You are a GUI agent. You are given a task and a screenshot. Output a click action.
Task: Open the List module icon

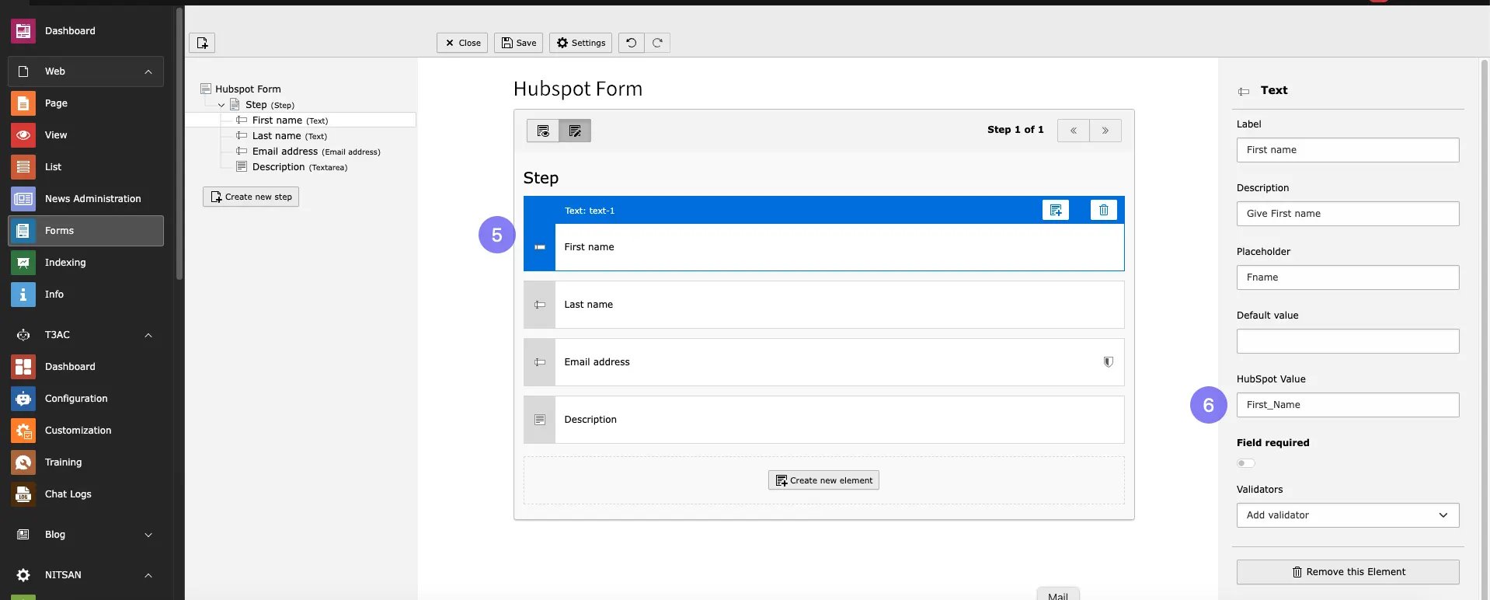click(23, 167)
